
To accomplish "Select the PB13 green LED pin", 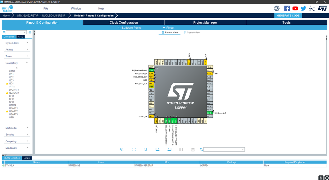I will (x=210, y=113).
